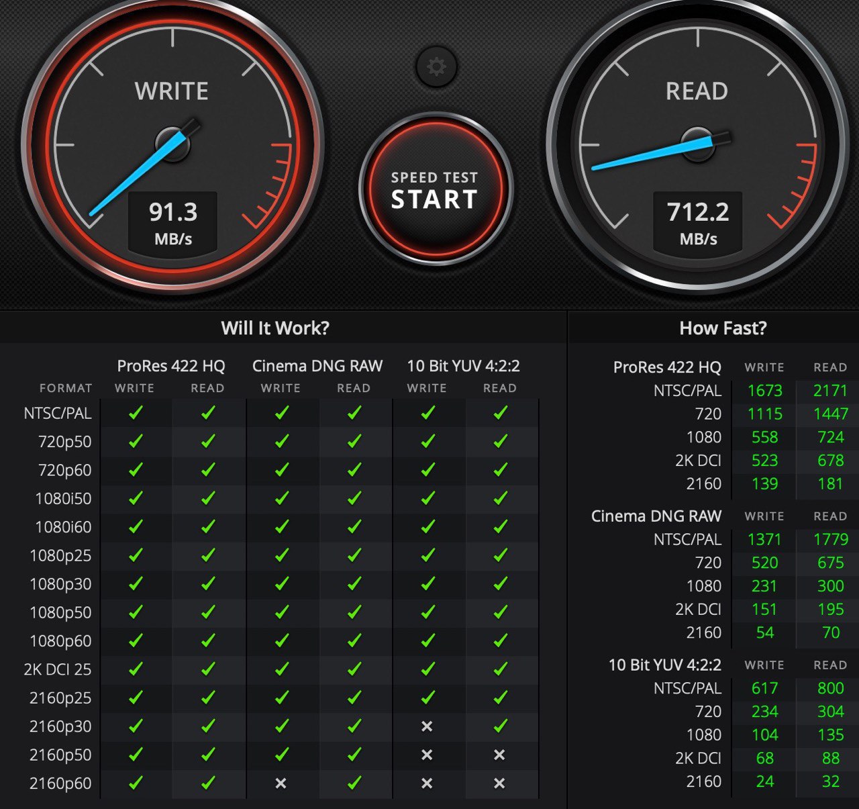The width and height of the screenshot is (859, 809).
Task: Click the checkmark for 2160p60 Cinema DNG RAW read
Action: click(x=354, y=782)
